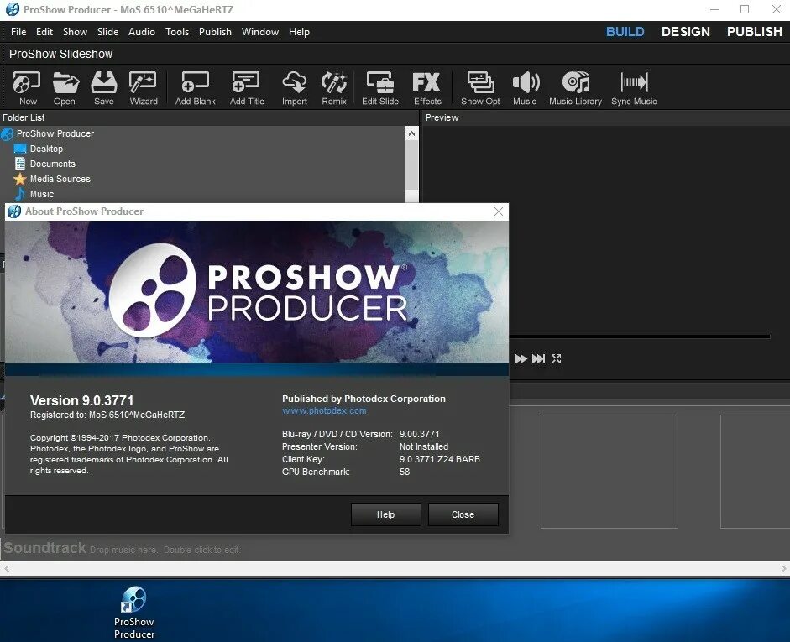The height and width of the screenshot is (642, 790).
Task: Click the Music speaker icon in toolbar
Action: pos(525,88)
